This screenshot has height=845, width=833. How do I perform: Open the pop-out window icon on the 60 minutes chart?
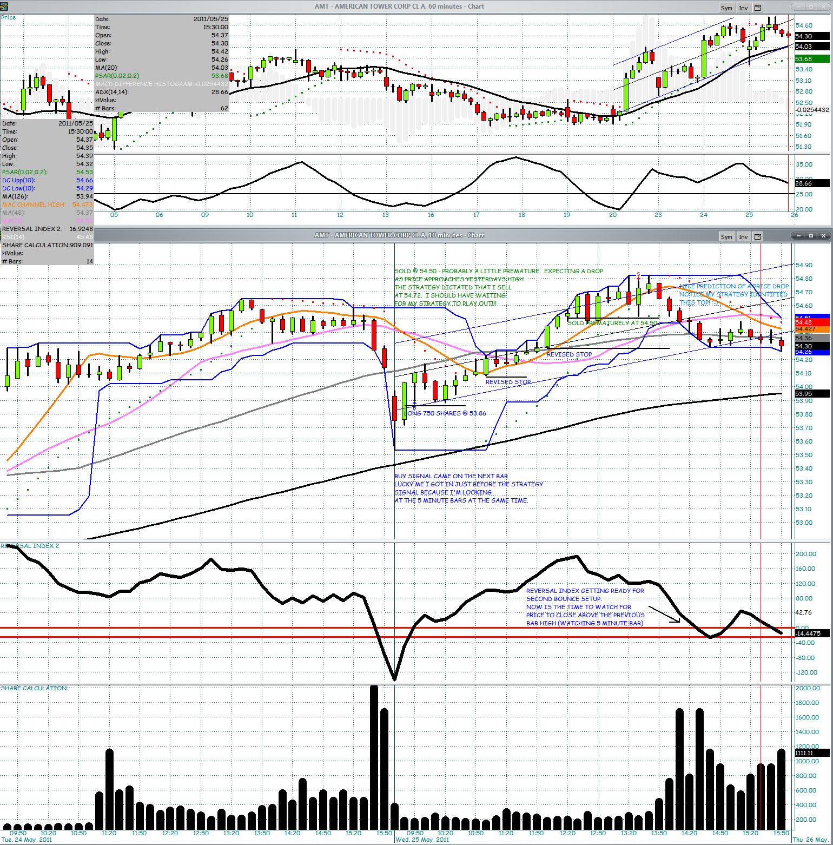tap(758, 8)
